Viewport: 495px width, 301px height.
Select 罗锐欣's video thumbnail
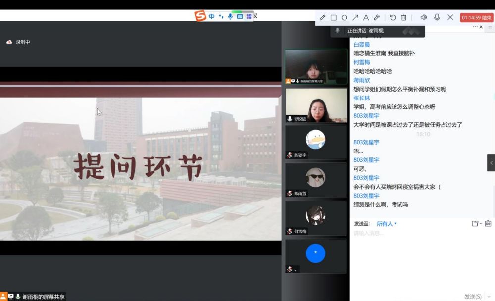click(316, 105)
